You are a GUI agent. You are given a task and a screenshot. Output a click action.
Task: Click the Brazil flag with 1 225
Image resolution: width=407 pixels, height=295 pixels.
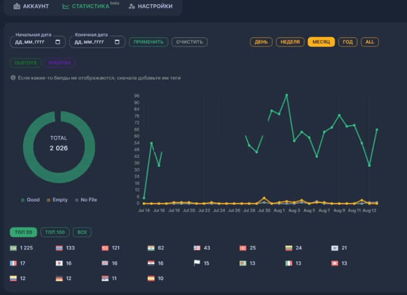point(13,248)
